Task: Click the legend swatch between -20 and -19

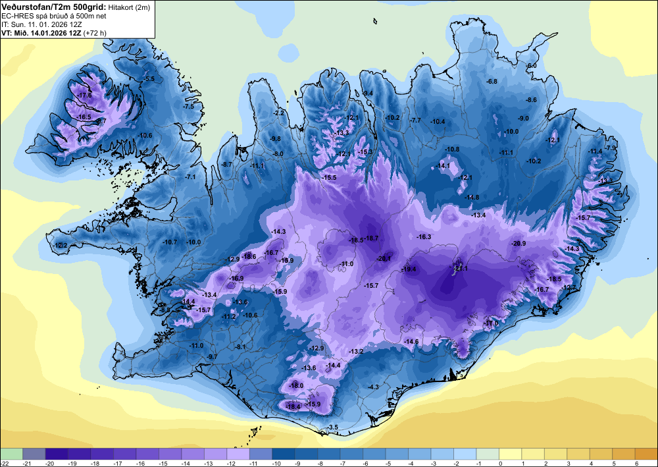Action: (57, 454)
